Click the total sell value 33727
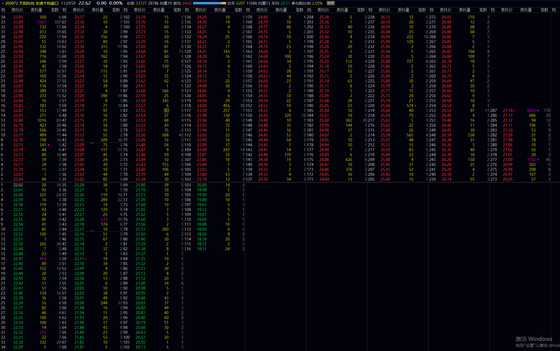Viewport: 560px width, 351px height. click(x=141, y=3)
